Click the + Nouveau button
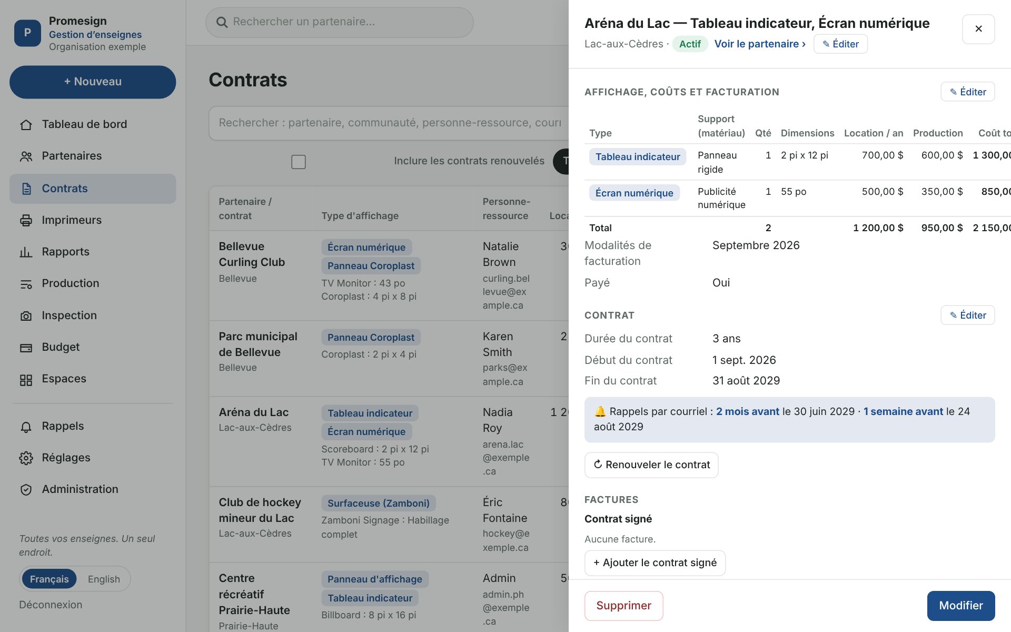The width and height of the screenshot is (1011, 632). (93, 82)
